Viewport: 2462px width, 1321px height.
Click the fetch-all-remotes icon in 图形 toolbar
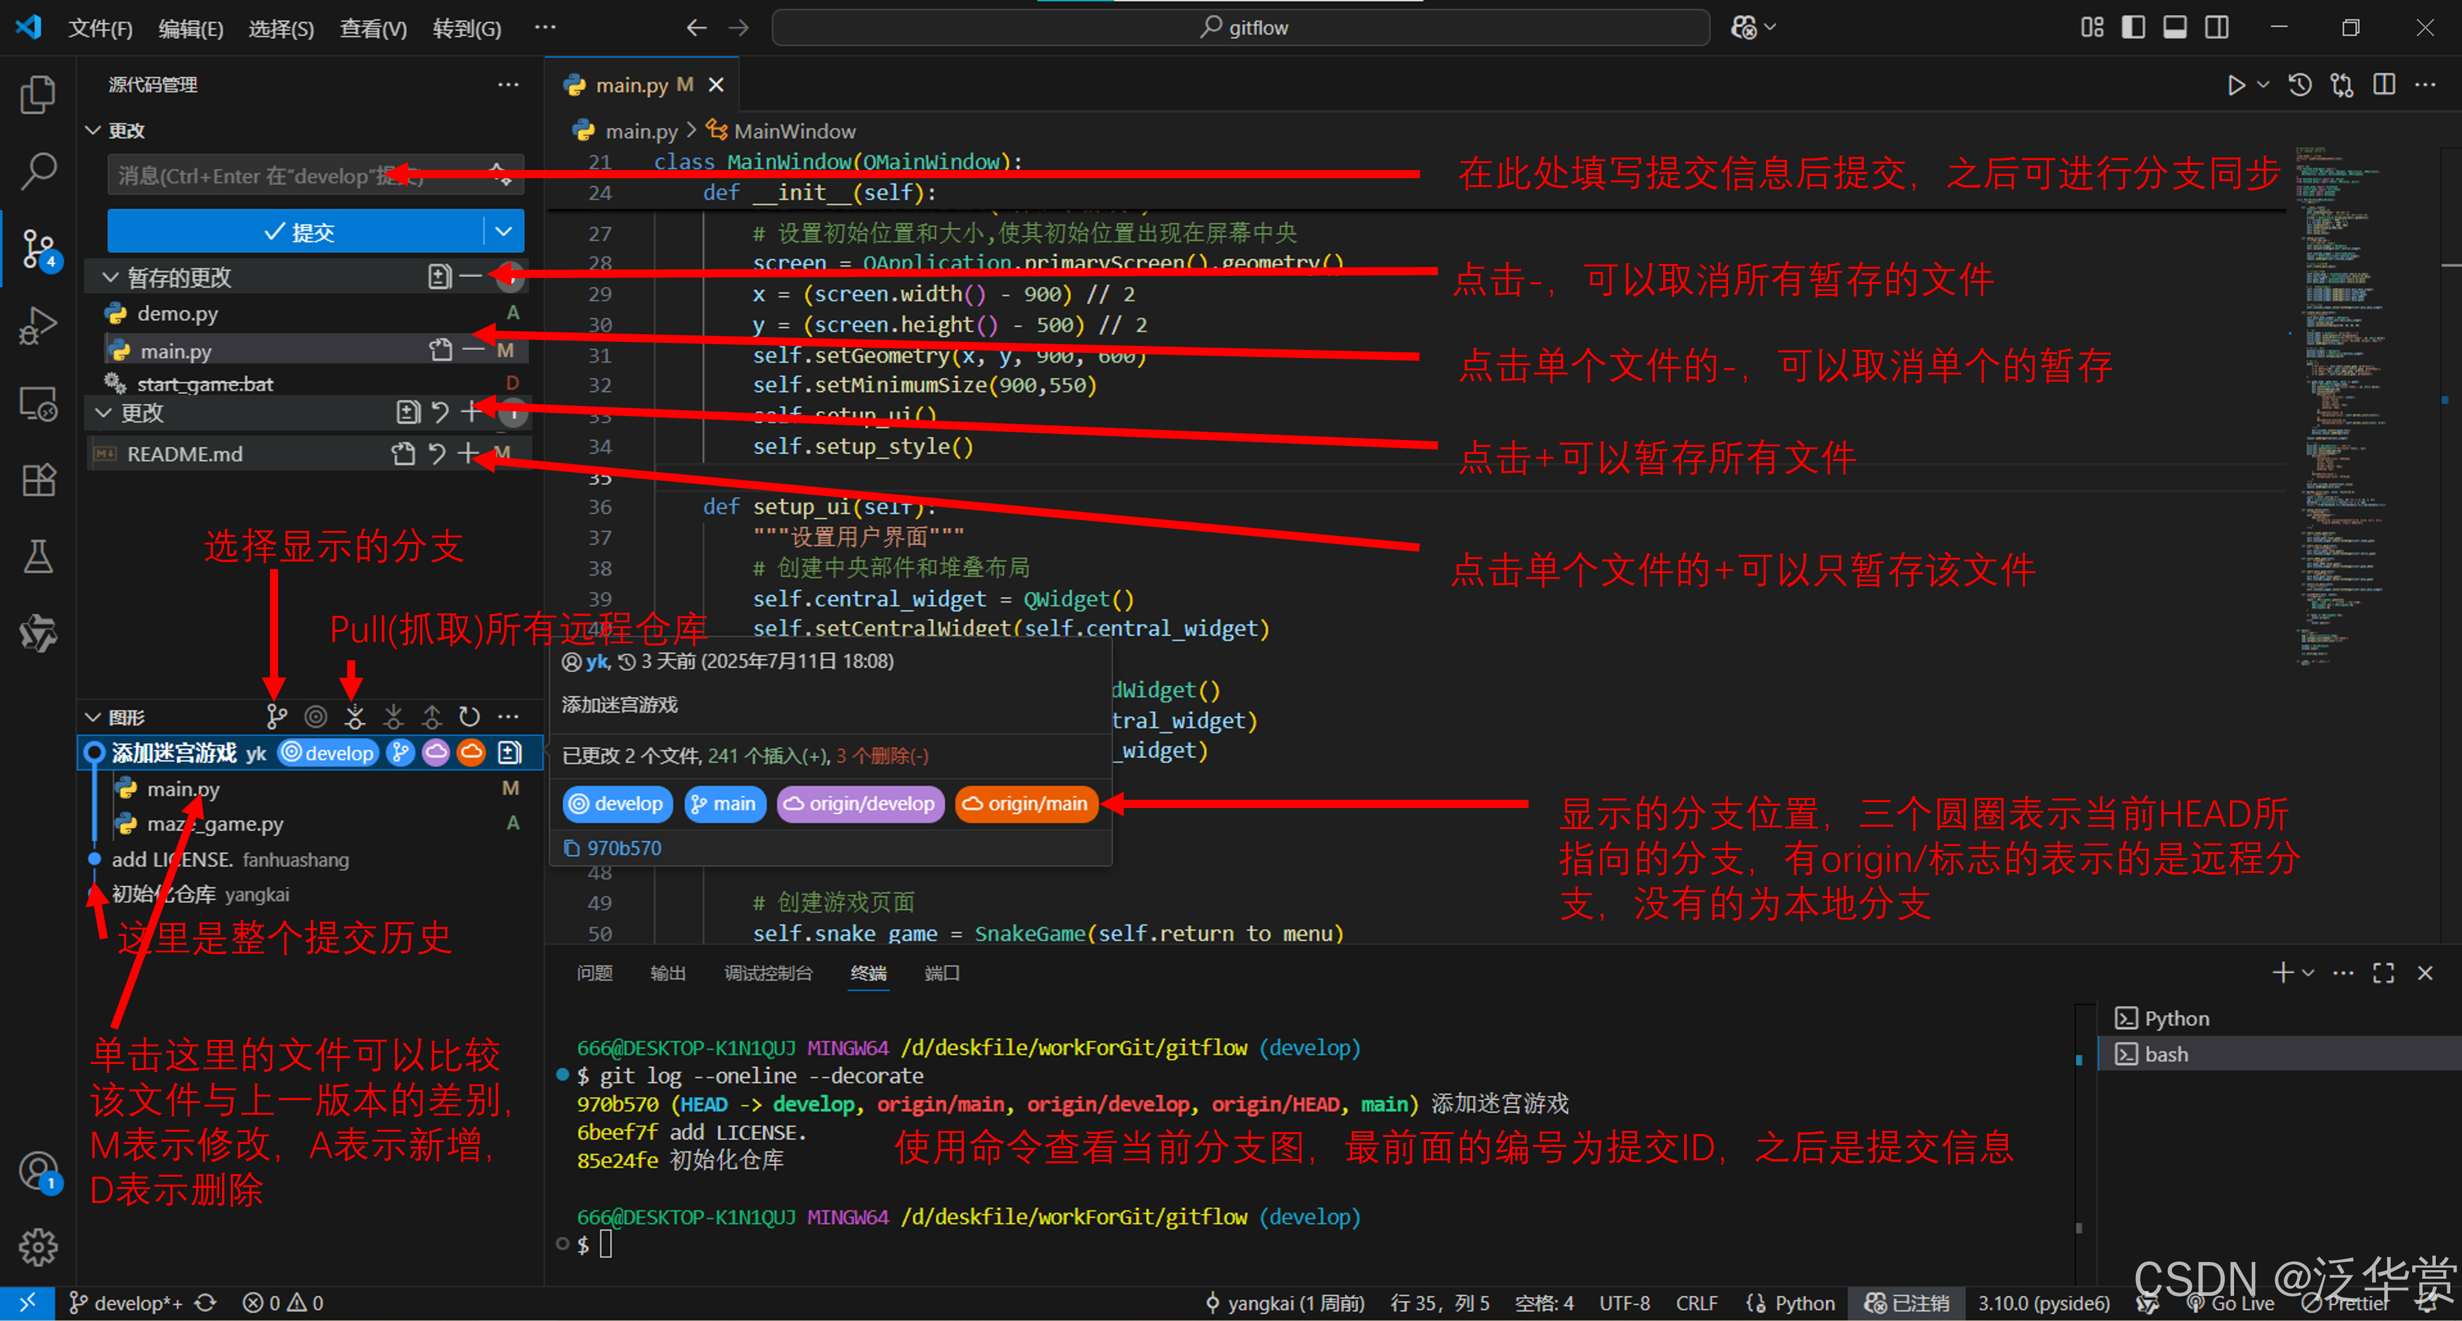pyautogui.click(x=355, y=716)
